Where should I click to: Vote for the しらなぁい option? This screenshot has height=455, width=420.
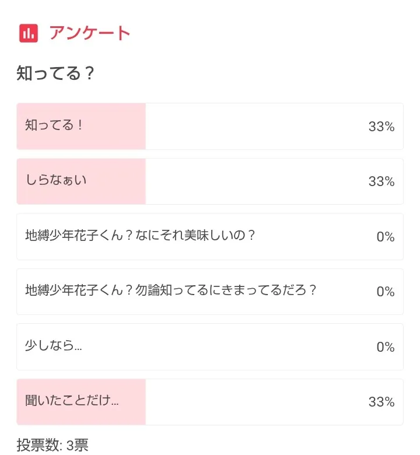coord(56,180)
